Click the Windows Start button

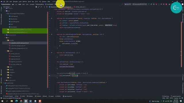click(x=2, y=101)
